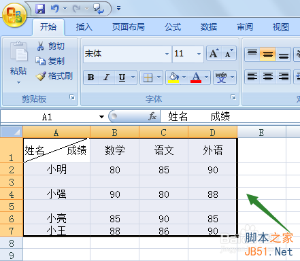Align text right

tap(284, 77)
